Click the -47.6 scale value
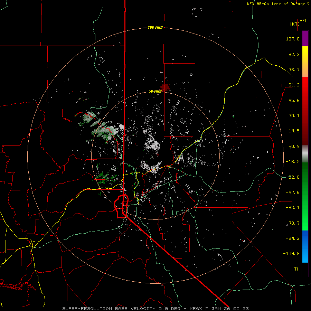Image resolution: width=311 pixels, height=311 pixels. [293, 192]
